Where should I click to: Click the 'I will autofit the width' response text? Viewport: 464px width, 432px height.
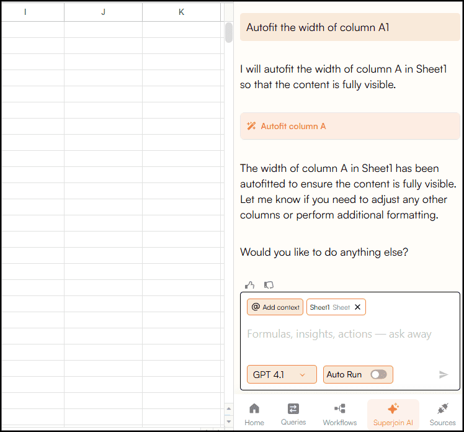[x=343, y=77]
